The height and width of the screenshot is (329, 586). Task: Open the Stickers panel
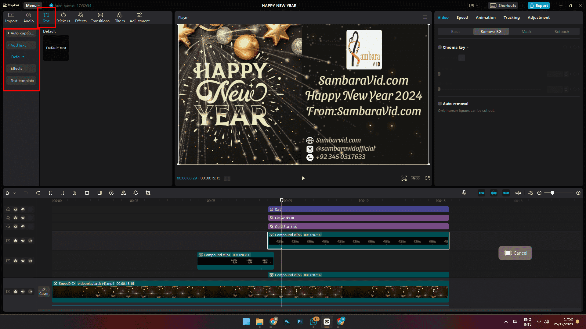click(63, 18)
